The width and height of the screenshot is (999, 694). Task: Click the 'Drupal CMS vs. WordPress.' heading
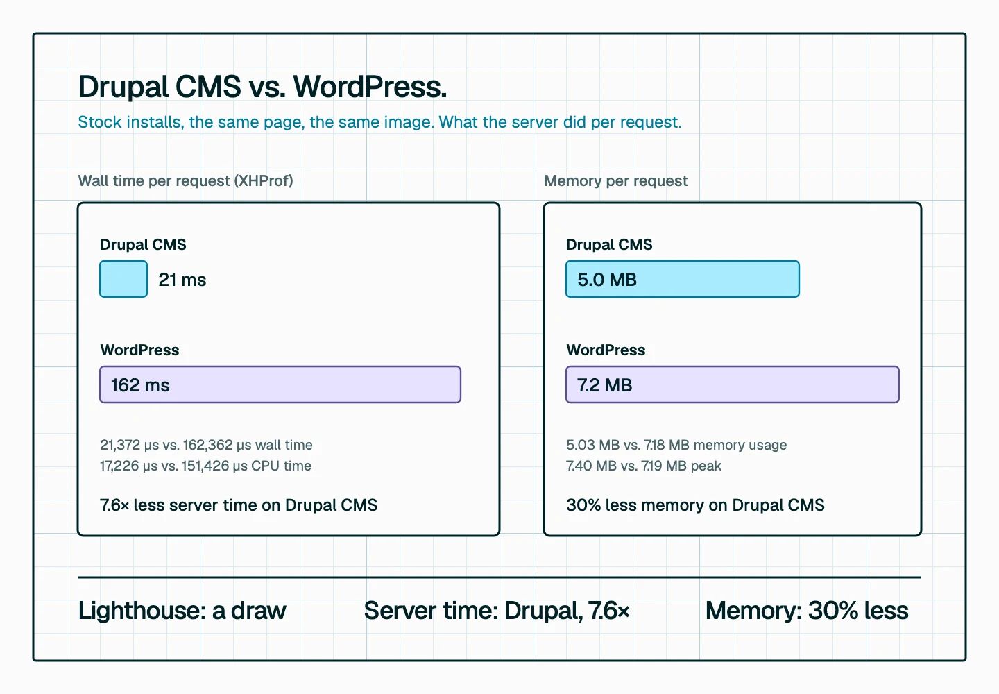pos(262,87)
